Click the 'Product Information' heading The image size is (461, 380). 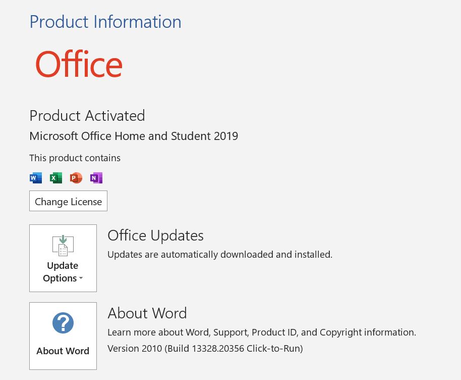[x=105, y=22]
